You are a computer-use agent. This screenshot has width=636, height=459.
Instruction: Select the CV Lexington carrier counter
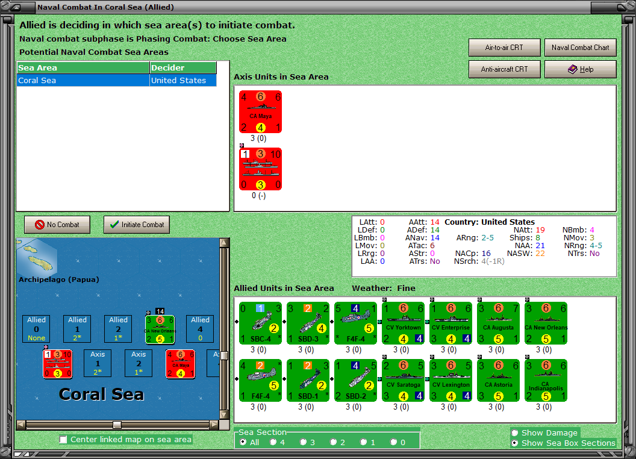tap(450, 380)
